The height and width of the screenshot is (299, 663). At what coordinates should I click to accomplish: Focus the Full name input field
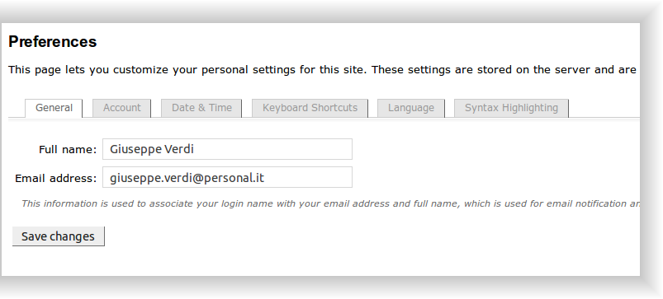pyautogui.click(x=227, y=149)
